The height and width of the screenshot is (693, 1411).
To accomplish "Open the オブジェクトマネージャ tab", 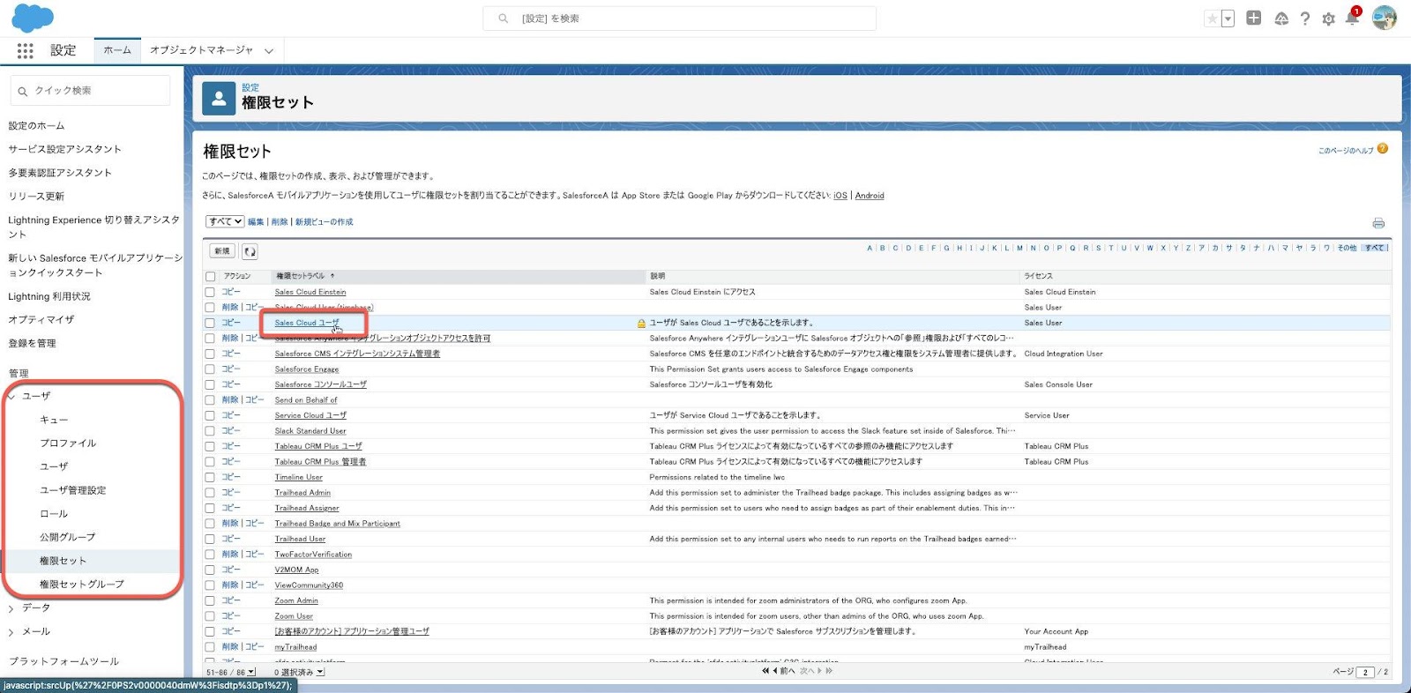I will (x=201, y=50).
